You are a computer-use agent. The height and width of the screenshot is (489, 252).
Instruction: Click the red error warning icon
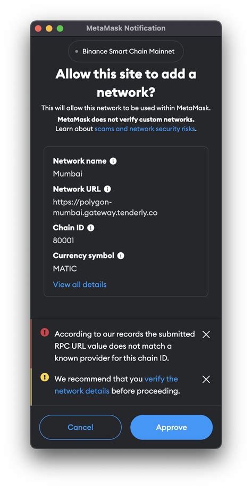[x=45, y=333]
